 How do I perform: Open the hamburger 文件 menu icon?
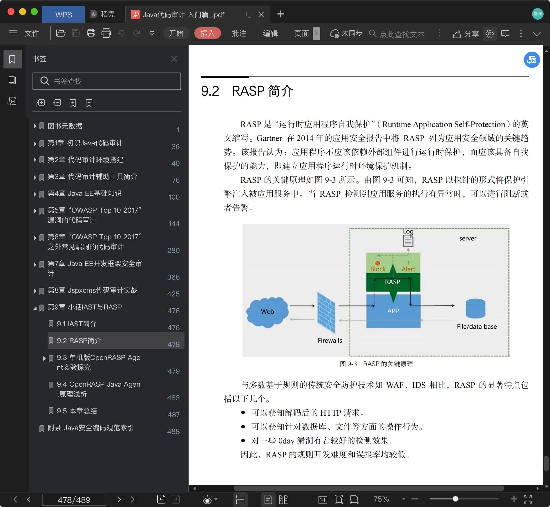[x=13, y=33]
